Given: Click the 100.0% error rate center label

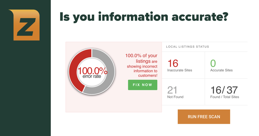Looking at the screenshot, I should (92, 73).
